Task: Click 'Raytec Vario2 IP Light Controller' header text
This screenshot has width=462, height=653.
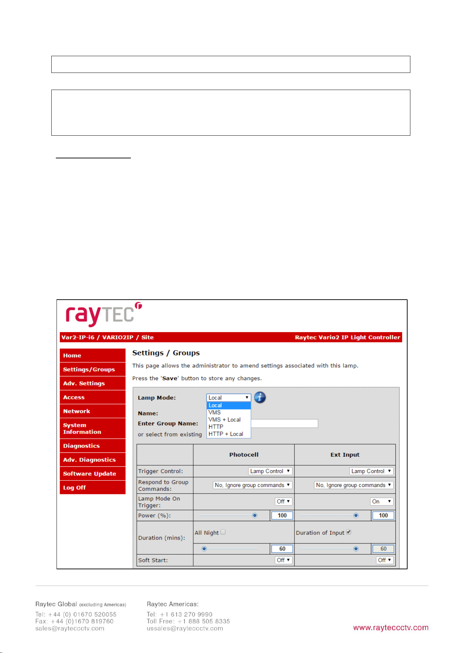Action: [348, 337]
